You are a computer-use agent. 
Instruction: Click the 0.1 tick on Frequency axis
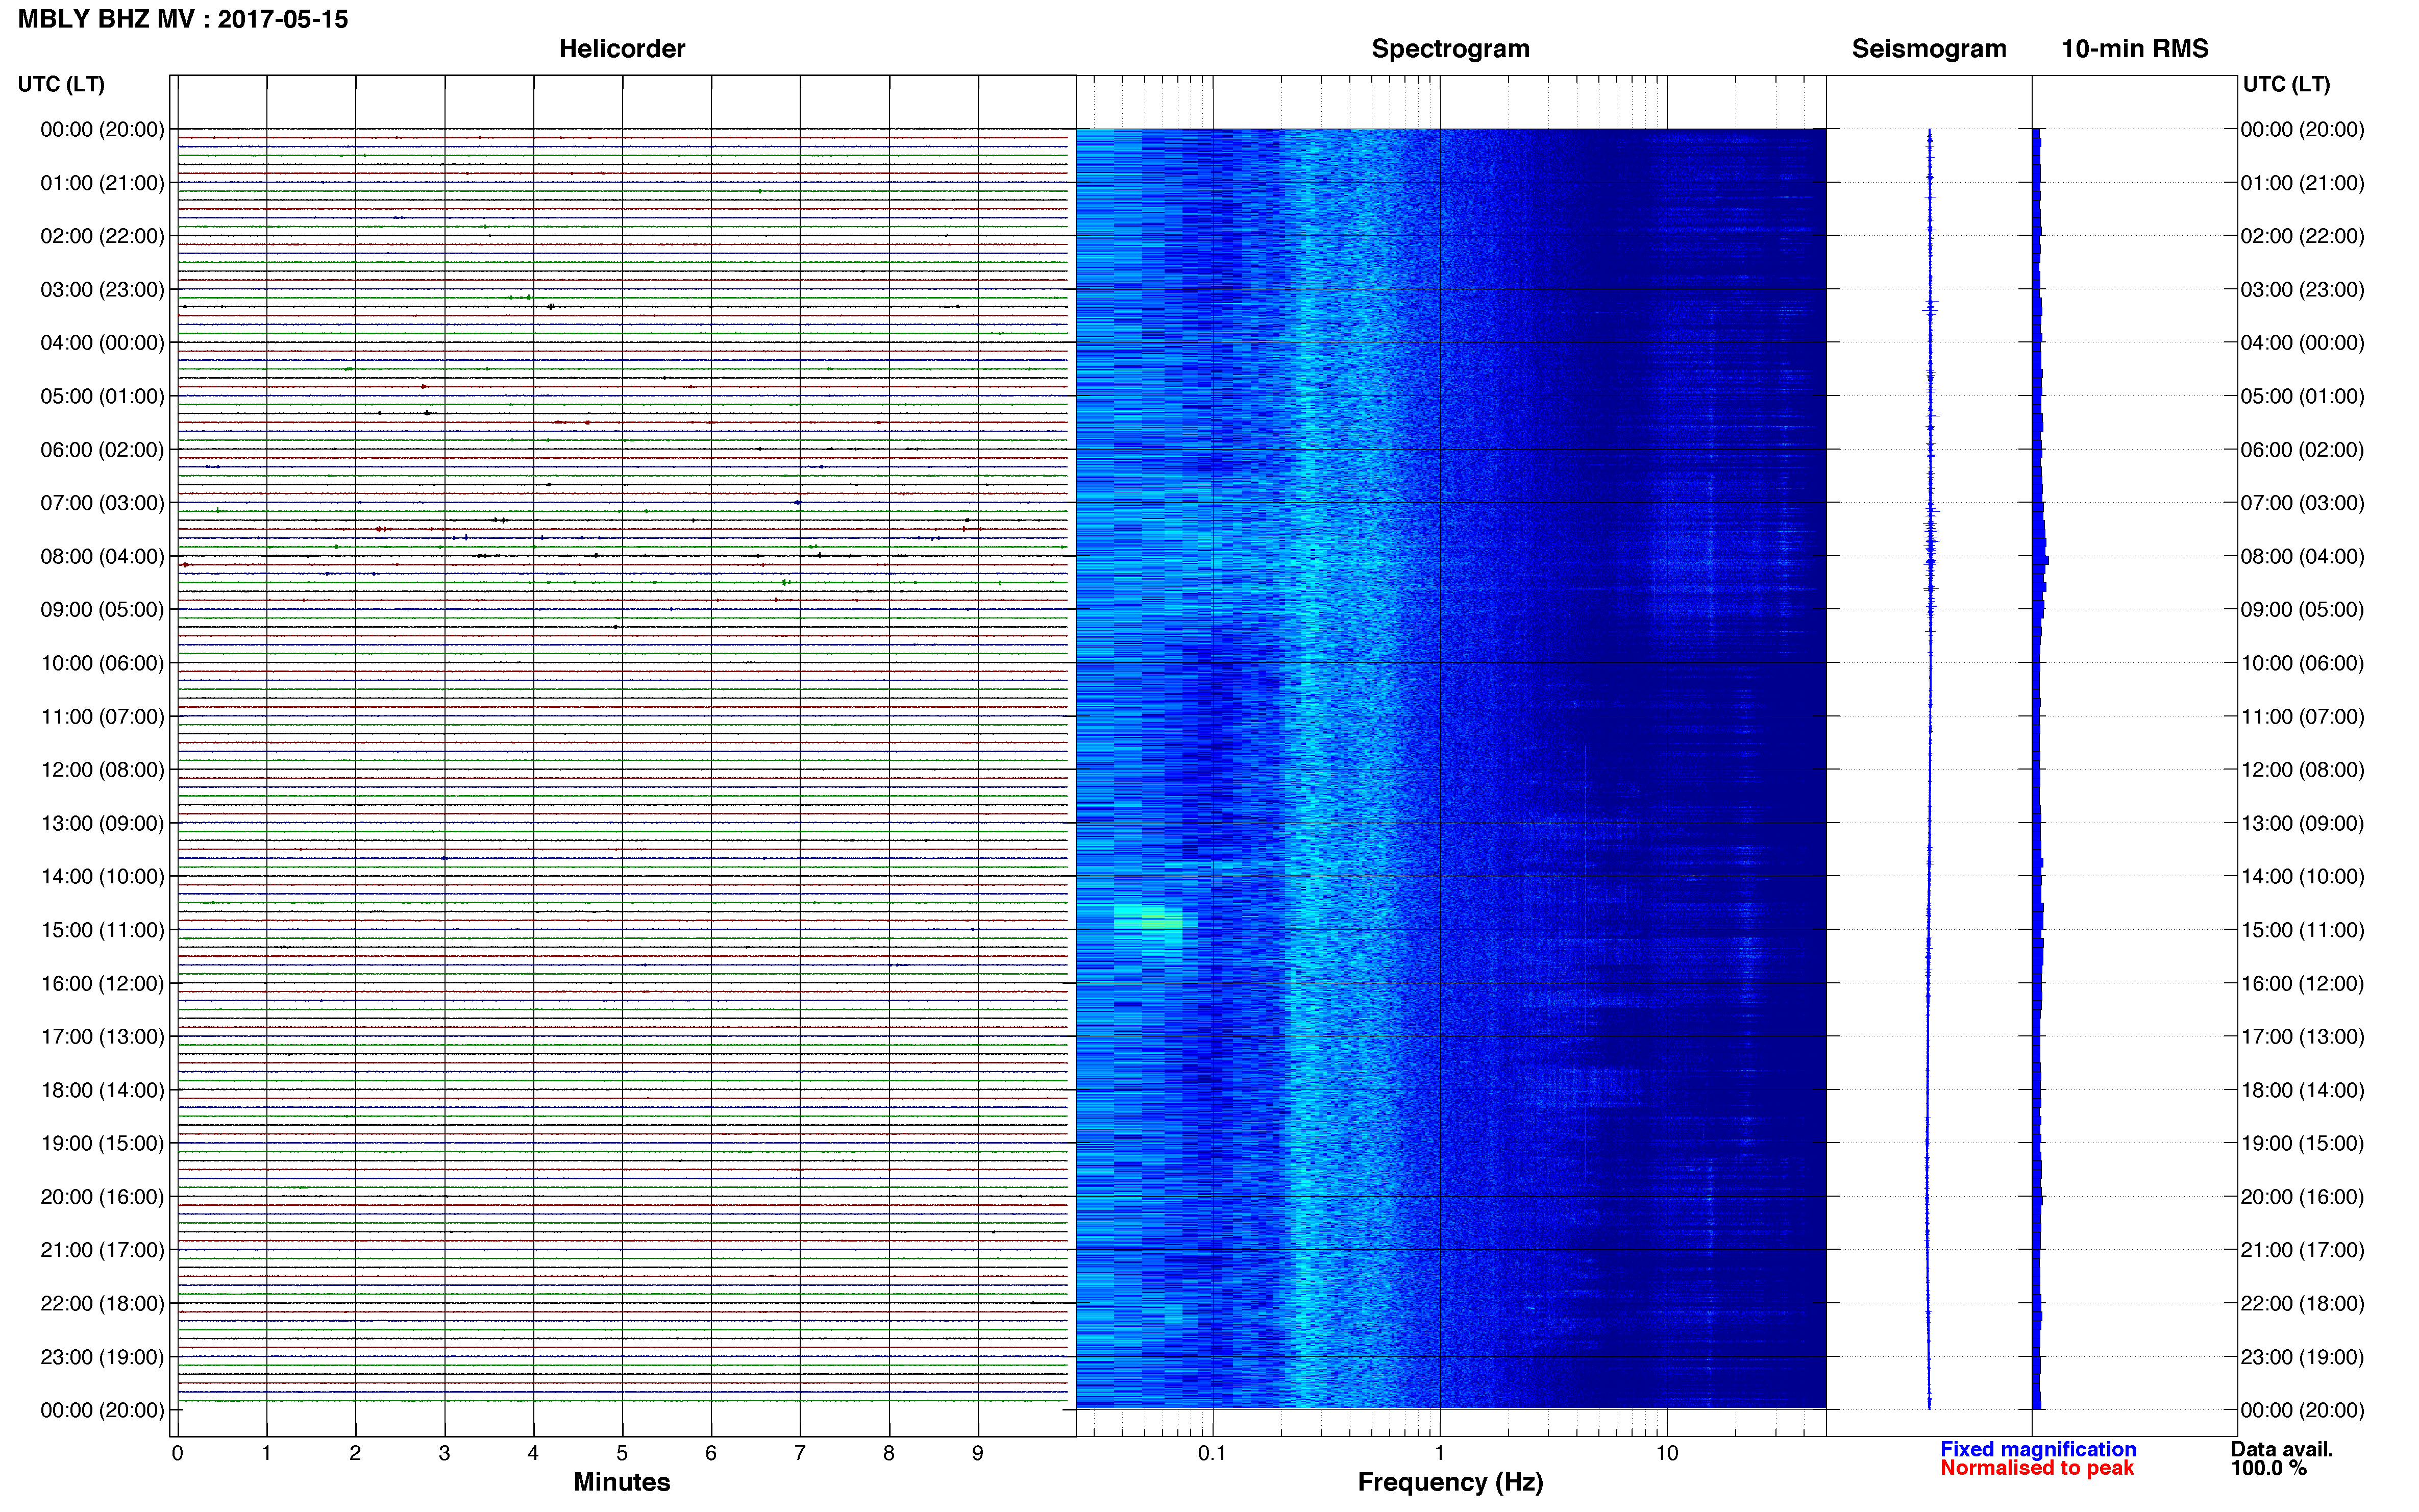coord(1212,1453)
